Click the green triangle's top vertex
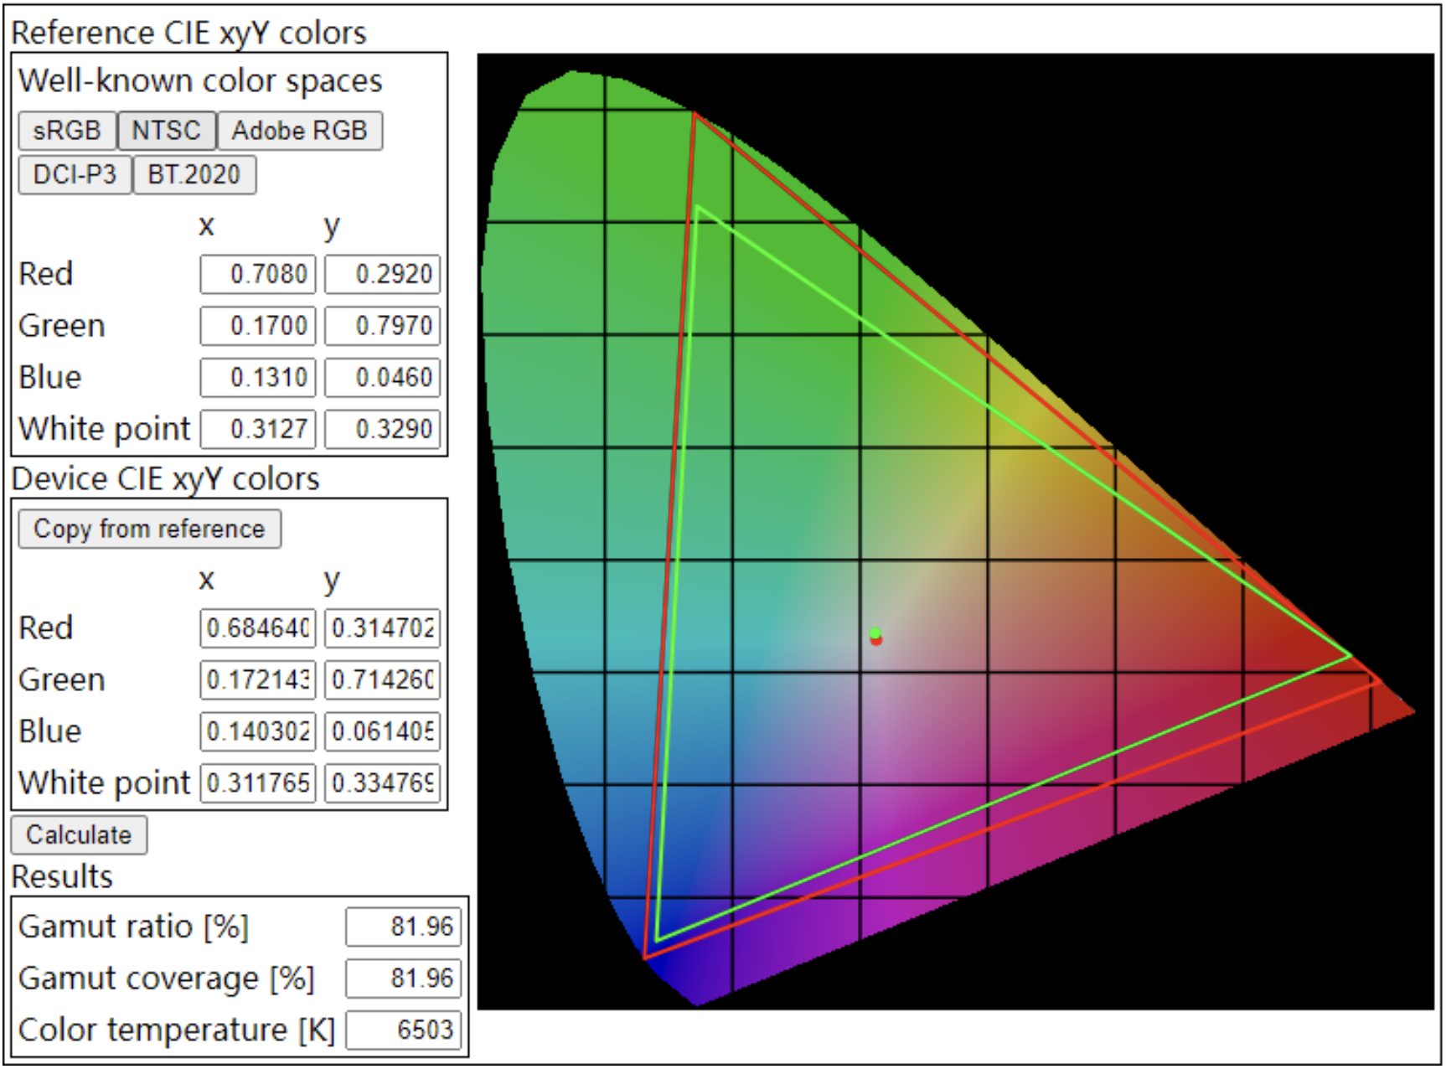Screen dimensions: 1446x1069 pos(697,207)
